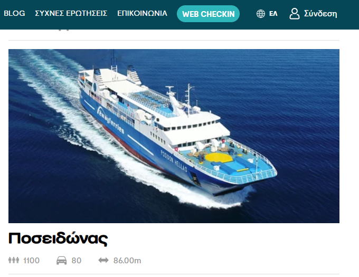Click the WEB CHECKIN button

coord(209,14)
